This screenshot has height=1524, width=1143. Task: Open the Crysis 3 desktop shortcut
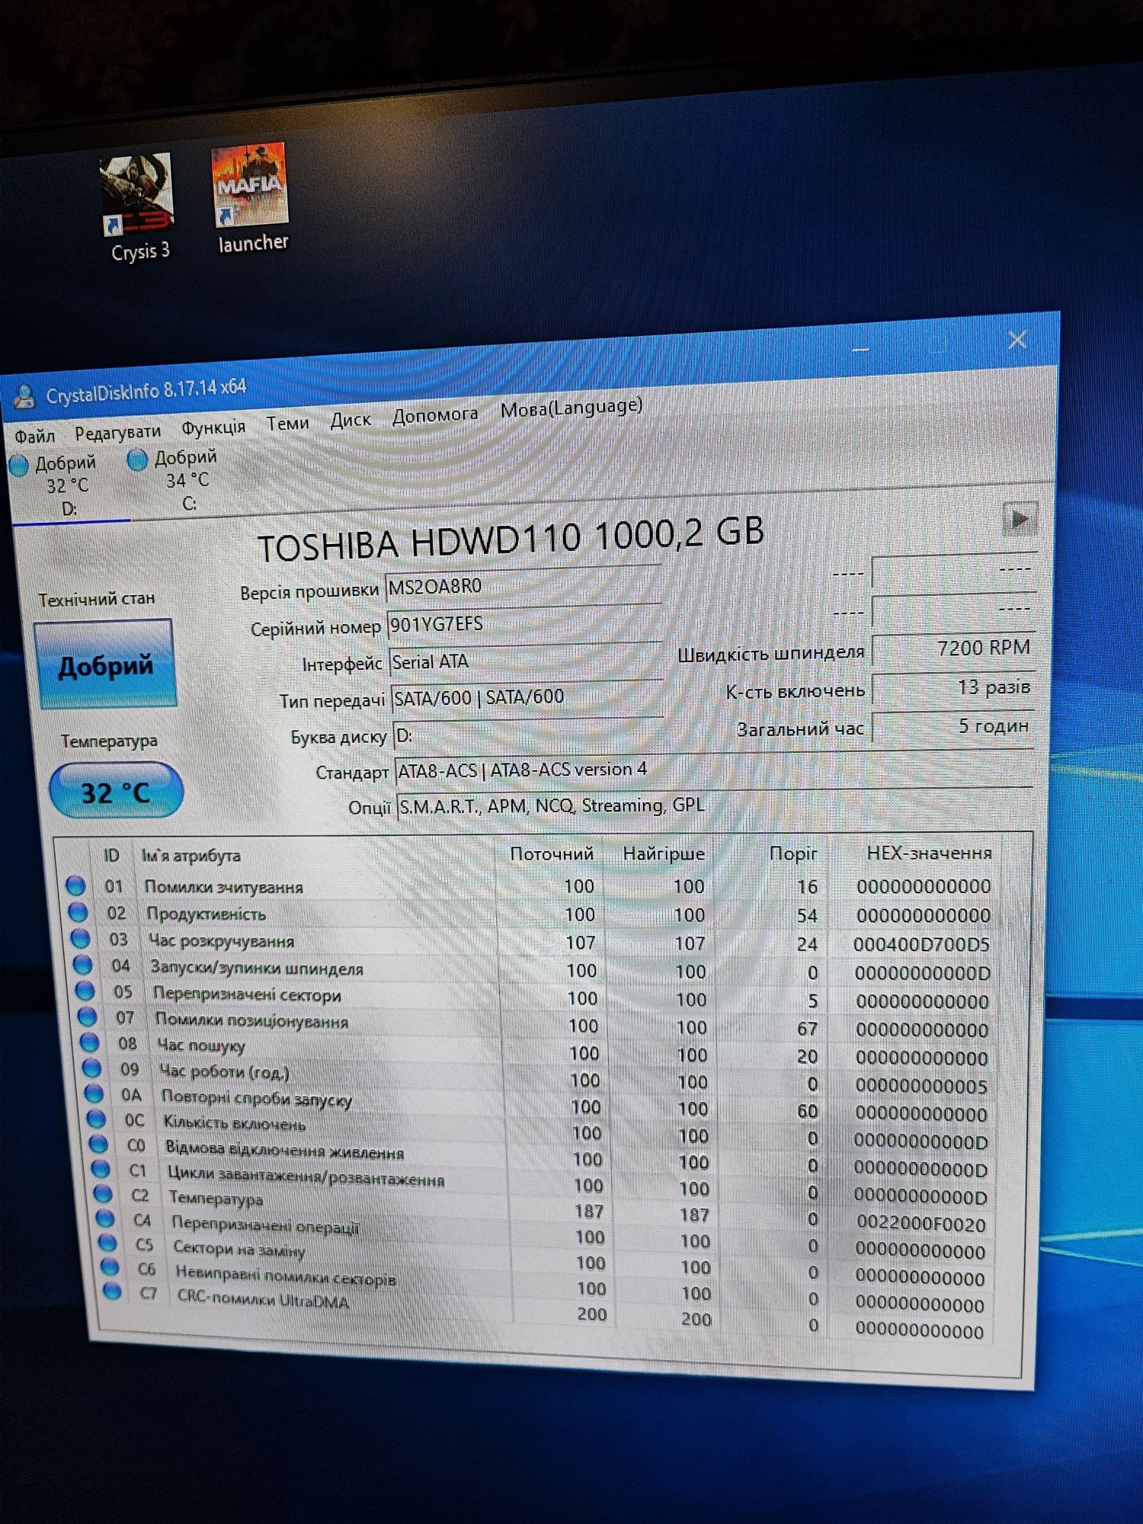click(x=137, y=207)
